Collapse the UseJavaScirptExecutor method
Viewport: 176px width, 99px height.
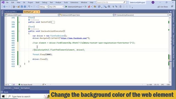point(19,31)
